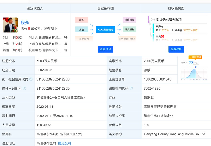Click the 历史法定代表人 box in diagram

point(127,39)
